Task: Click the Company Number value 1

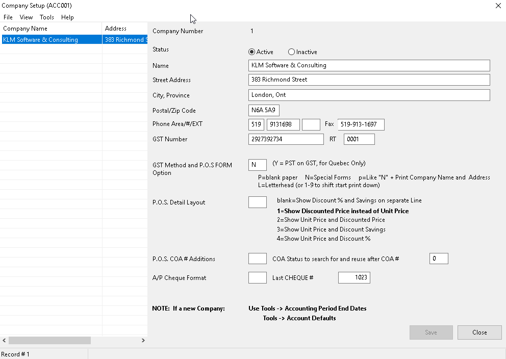Action: click(x=252, y=31)
